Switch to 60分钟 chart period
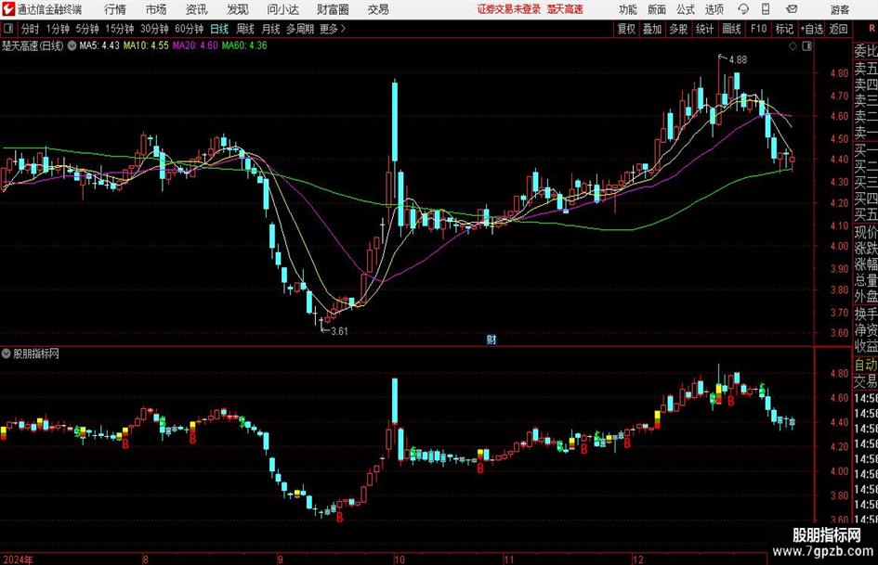This screenshot has width=878, height=565. coord(189,29)
